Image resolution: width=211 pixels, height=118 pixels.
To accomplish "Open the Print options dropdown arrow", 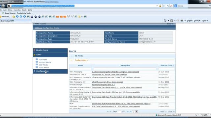I will pos(185,21).
